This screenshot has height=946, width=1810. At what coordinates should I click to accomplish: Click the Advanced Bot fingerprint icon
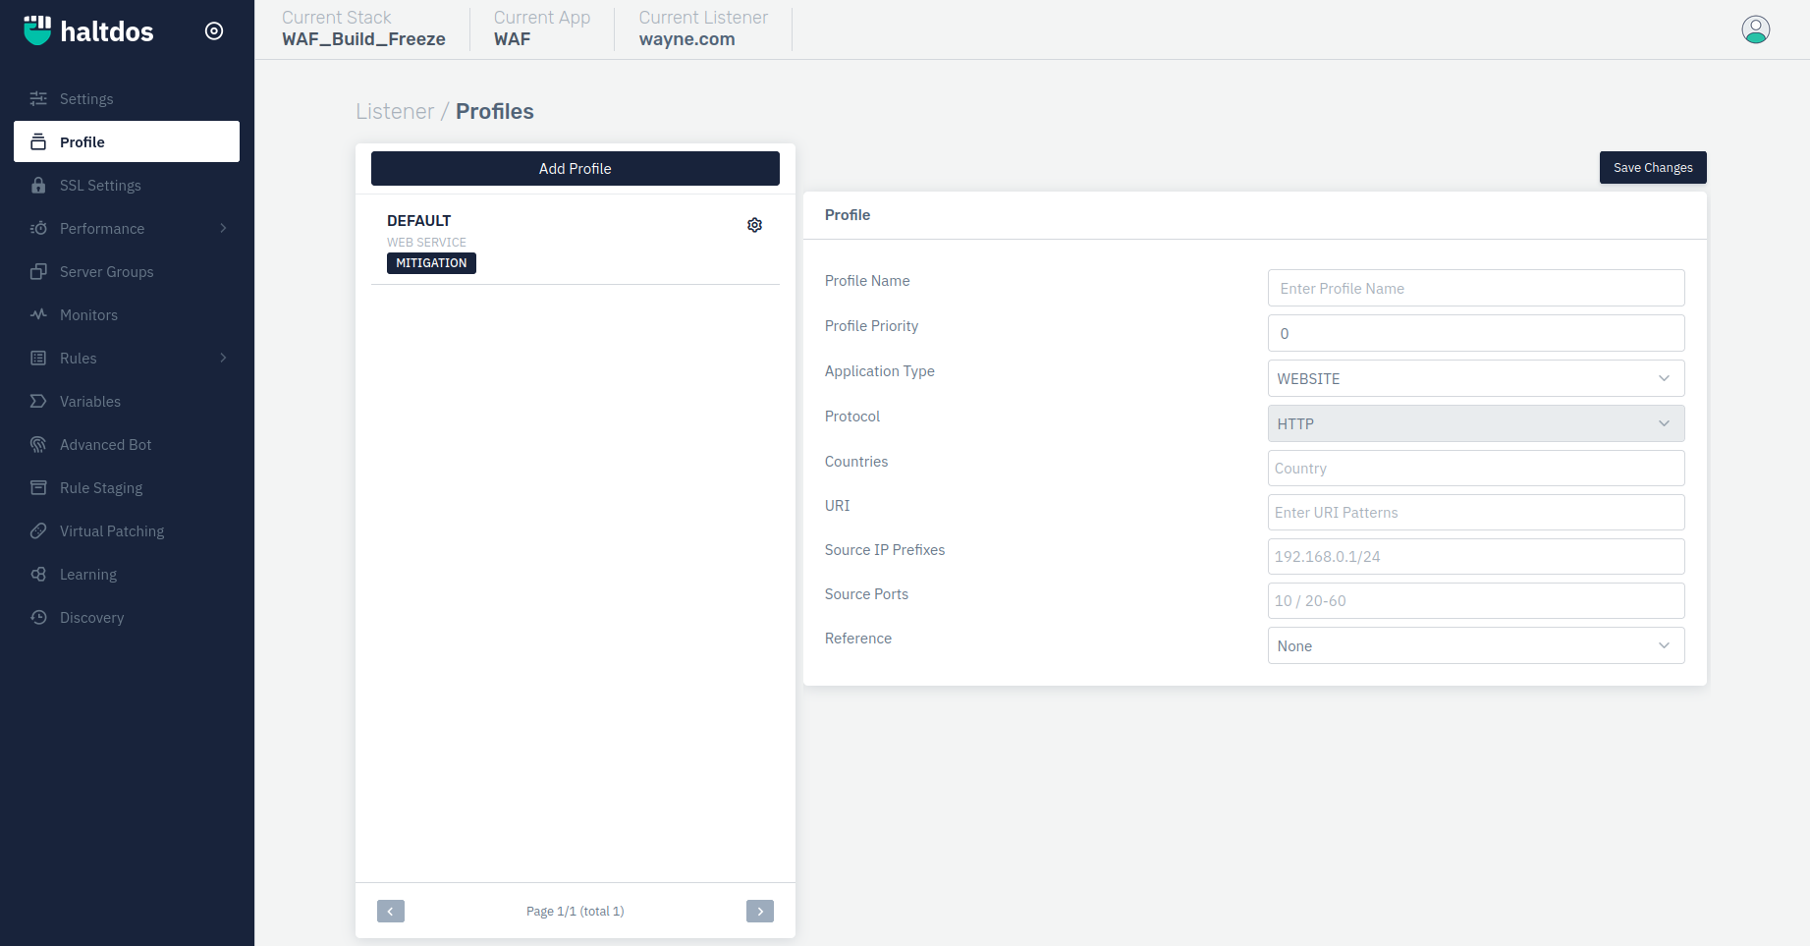pyautogui.click(x=38, y=444)
